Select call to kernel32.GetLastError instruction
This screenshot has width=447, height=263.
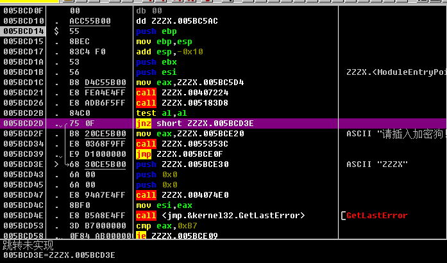pyautogui.click(x=221, y=216)
